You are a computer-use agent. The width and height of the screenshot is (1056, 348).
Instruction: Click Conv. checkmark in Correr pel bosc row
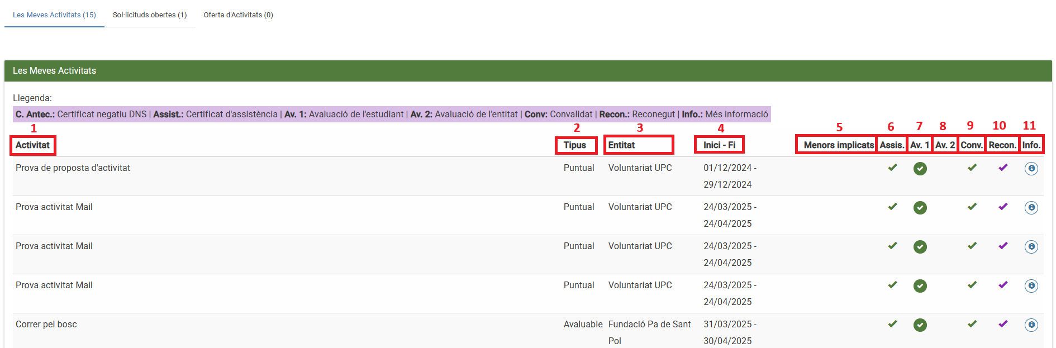(x=972, y=324)
